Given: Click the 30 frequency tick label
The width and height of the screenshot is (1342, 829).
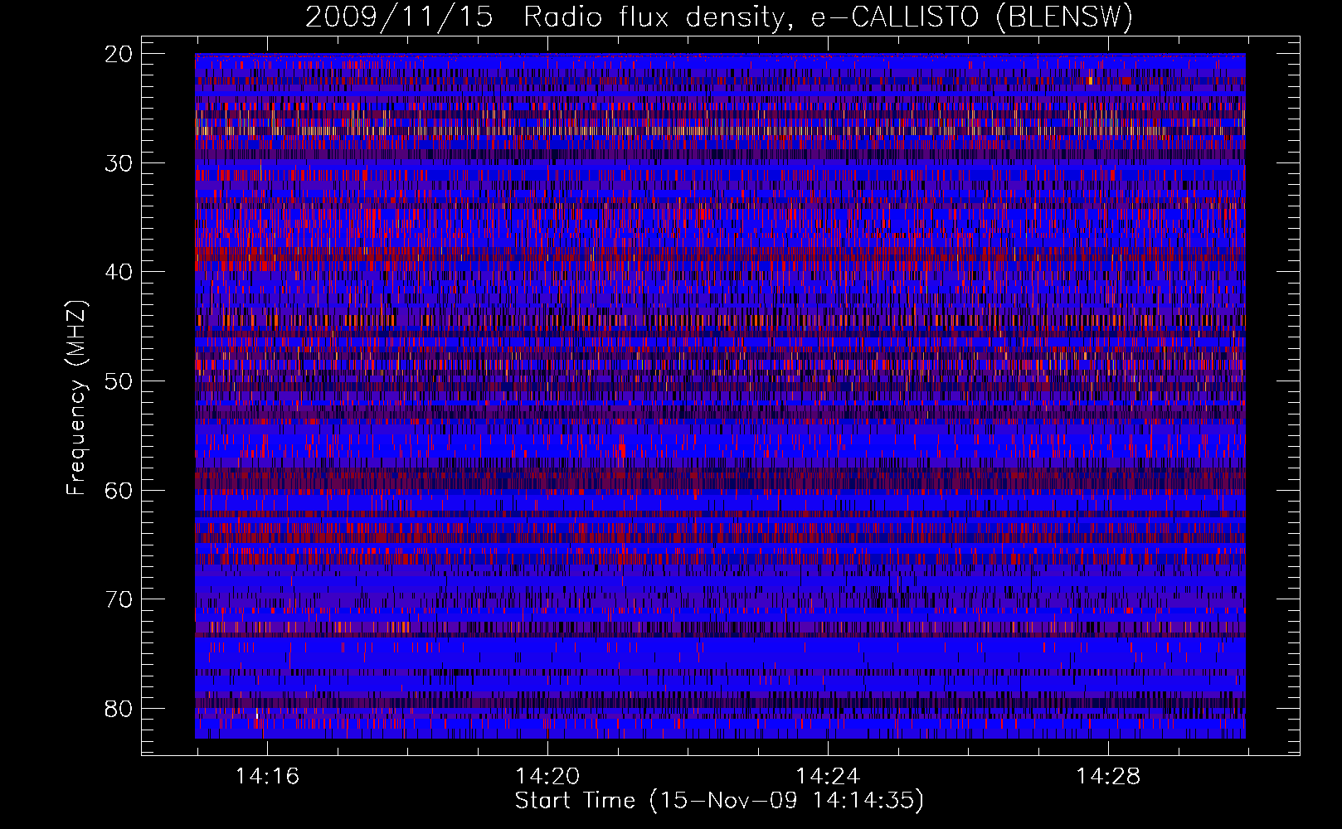Looking at the screenshot, I should (x=119, y=163).
